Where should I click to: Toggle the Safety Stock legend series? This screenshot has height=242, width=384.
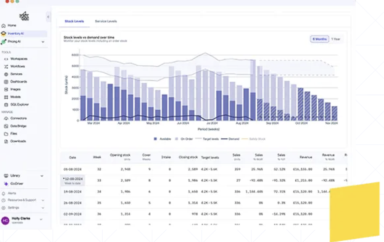pyautogui.click(x=253, y=139)
